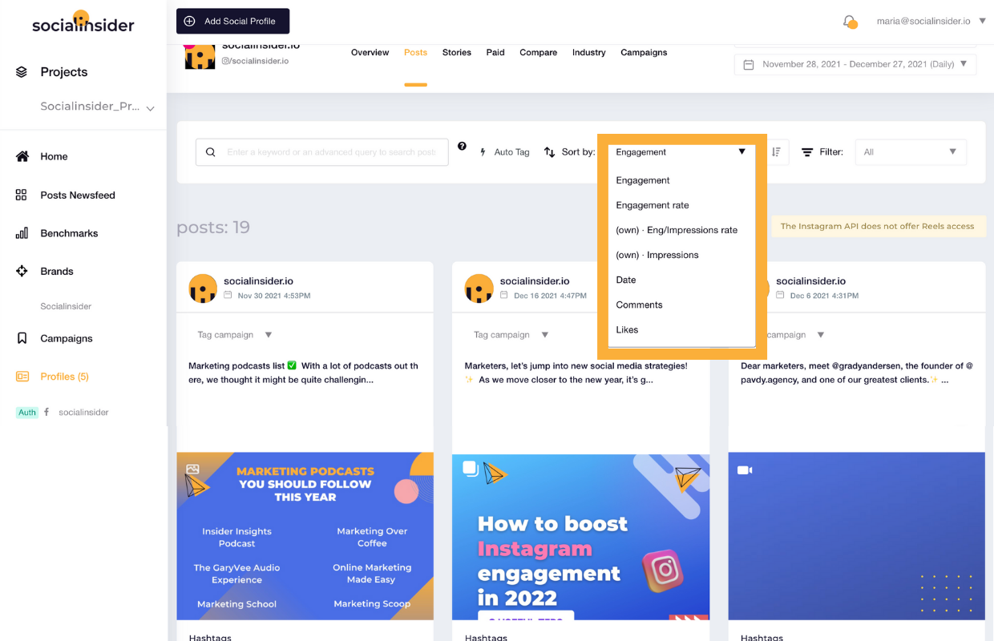
Task: Click the Instagram API Reels access notice
Action: point(877,226)
